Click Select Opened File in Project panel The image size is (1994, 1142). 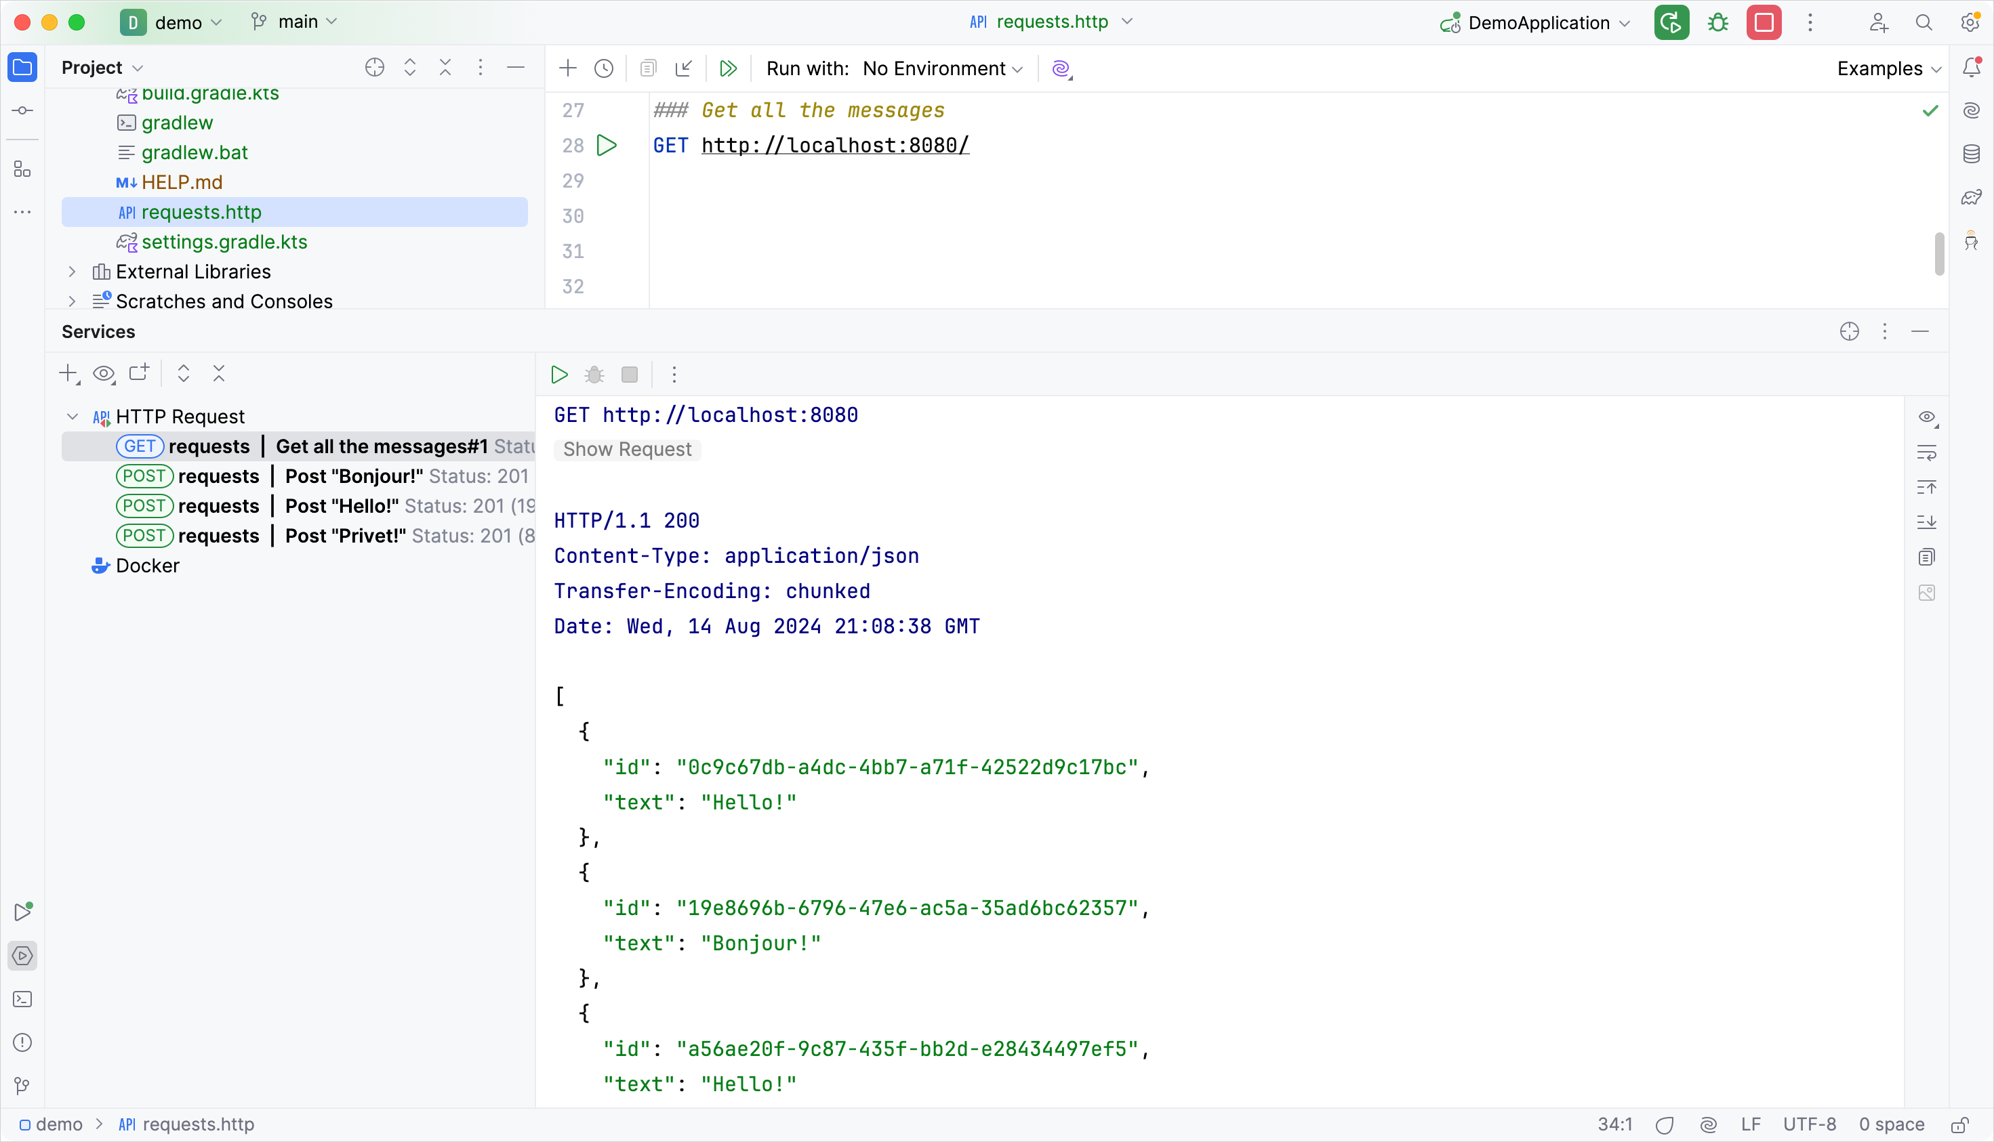point(375,68)
